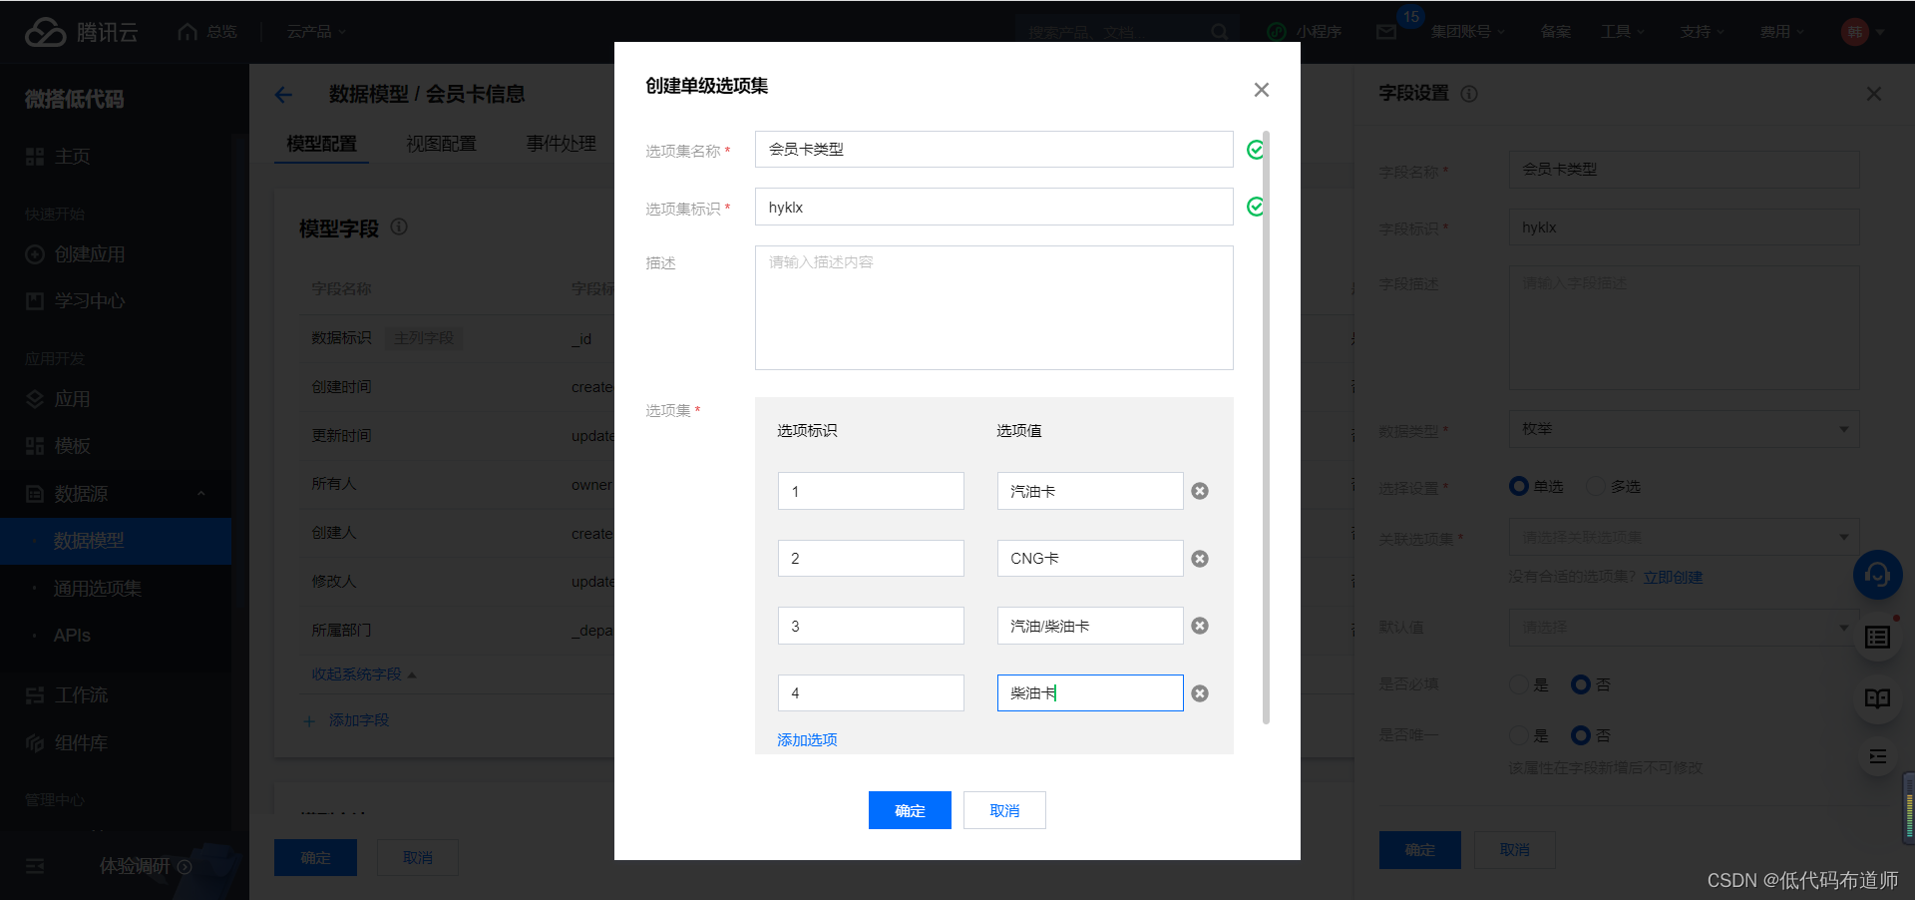Delete the 柴油卡 option row

point(1200,693)
